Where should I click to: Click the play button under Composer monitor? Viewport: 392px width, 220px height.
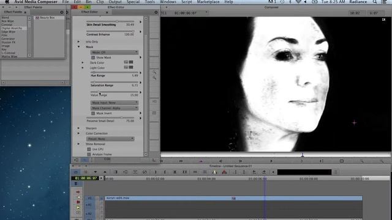click(271, 161)
